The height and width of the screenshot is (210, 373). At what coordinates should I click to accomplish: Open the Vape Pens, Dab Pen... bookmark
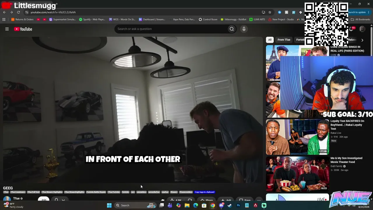tap(182, 20)
